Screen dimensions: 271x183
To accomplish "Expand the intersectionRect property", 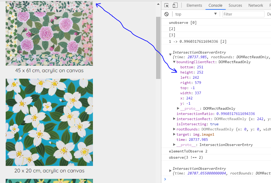I will pyautogui.click(x=174, y=119).
